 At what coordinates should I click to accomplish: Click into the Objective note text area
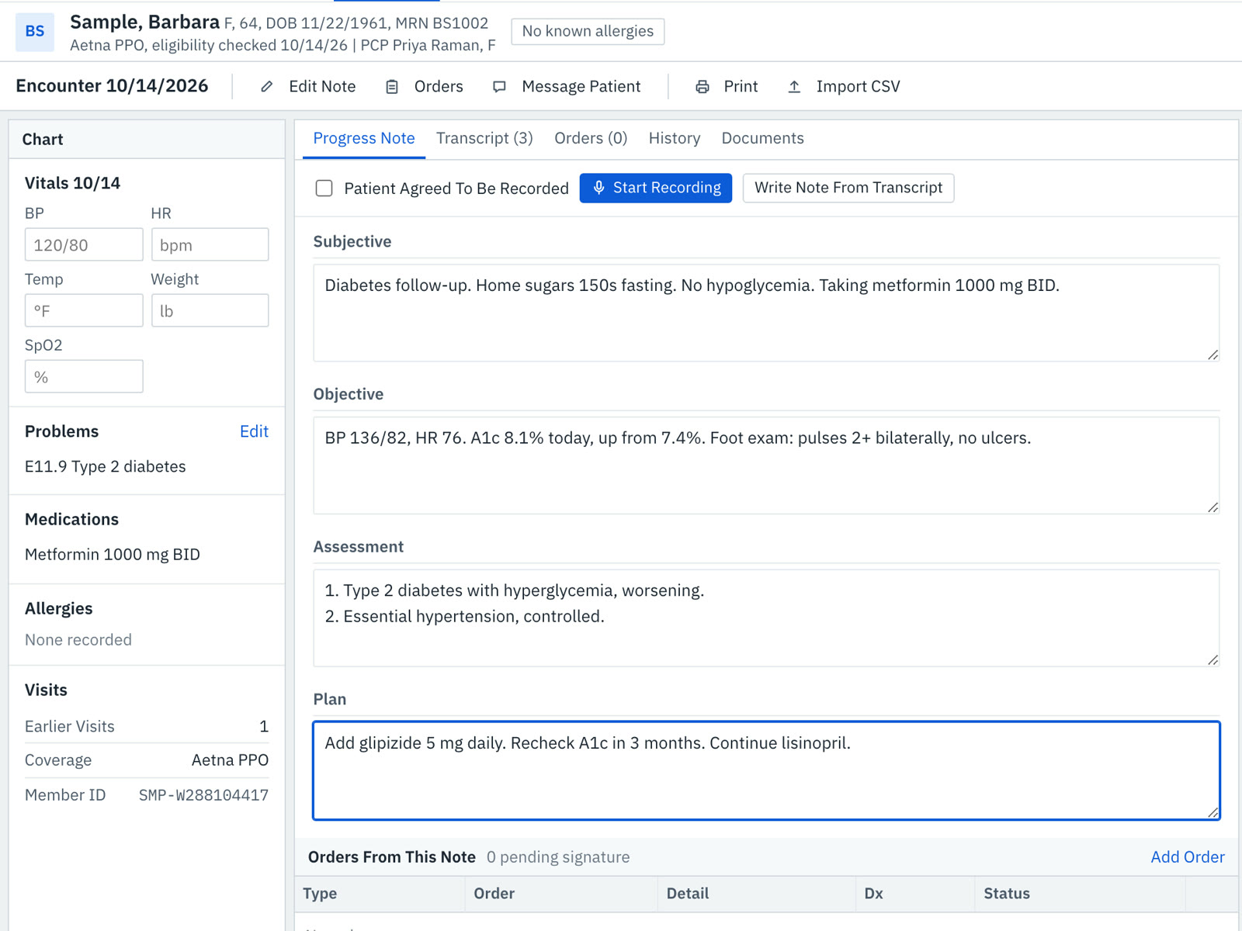coord(766,465)
